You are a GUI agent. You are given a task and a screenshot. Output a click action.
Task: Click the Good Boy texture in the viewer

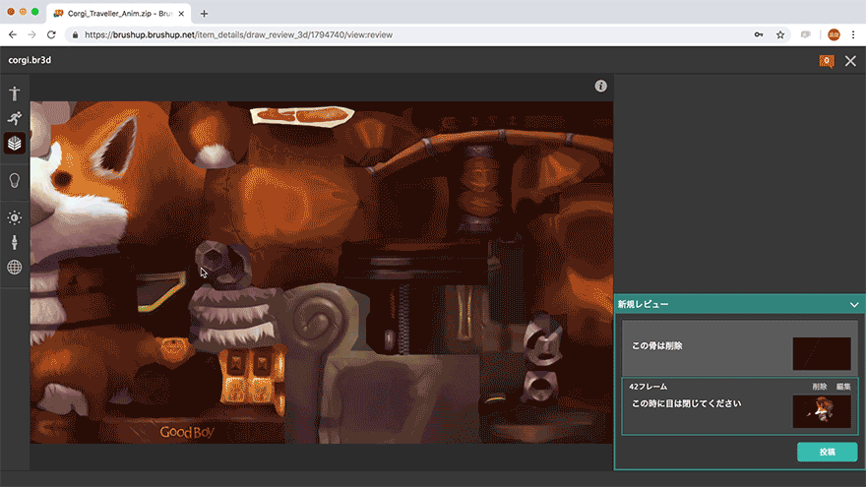point(187,432)
